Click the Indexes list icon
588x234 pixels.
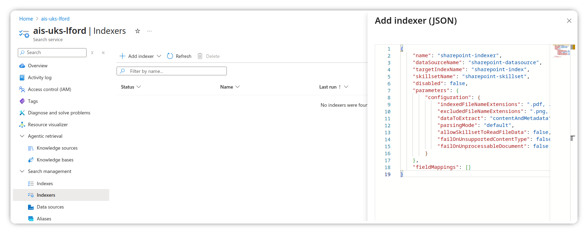point(31,183)
